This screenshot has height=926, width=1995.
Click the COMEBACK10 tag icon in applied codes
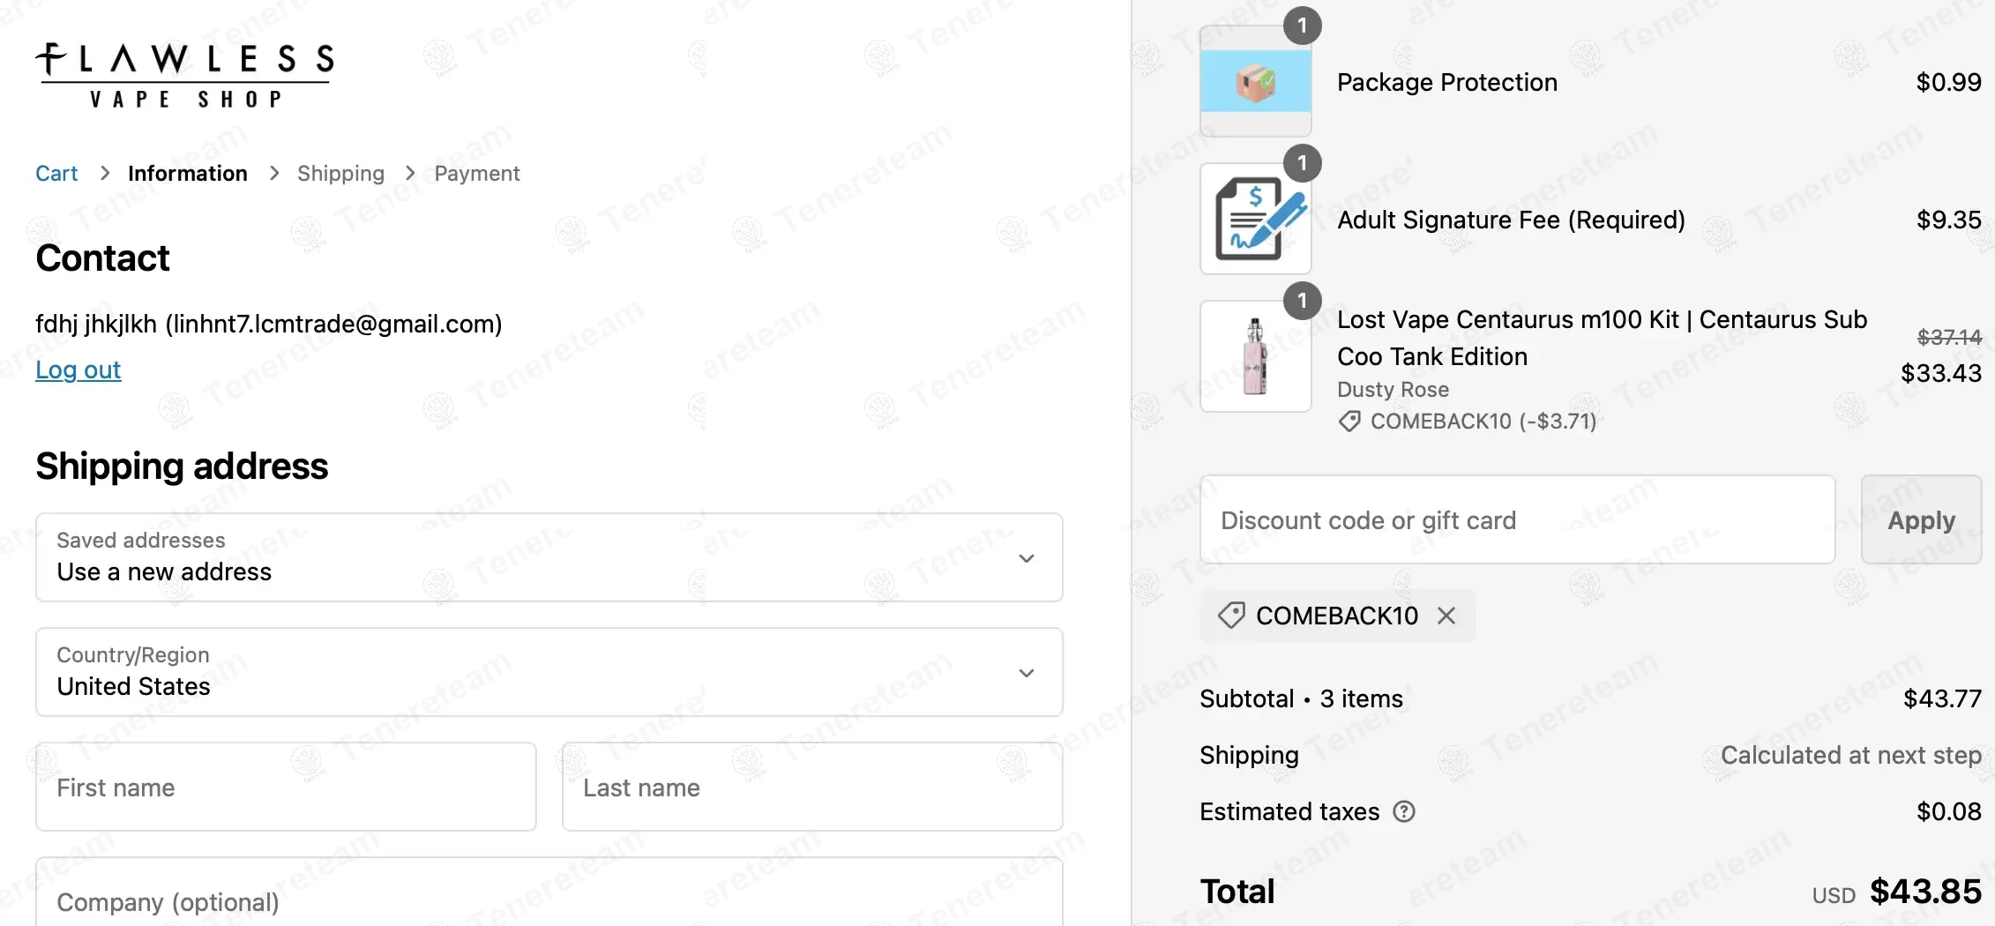pos(1231,616)
